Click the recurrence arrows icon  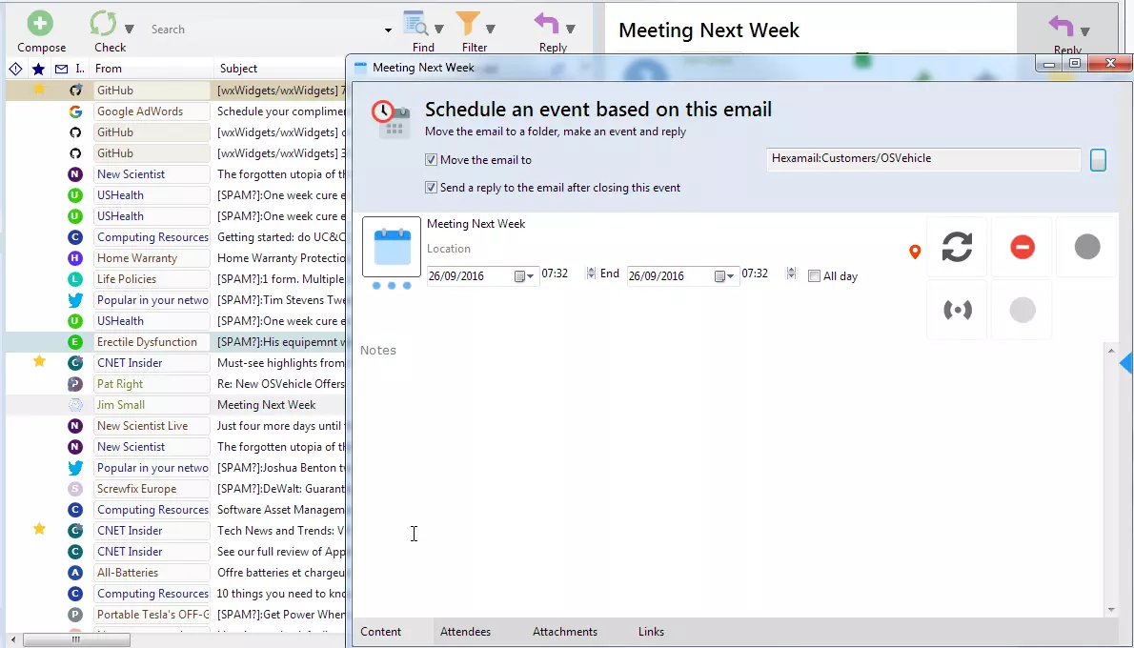coord(957,247)
